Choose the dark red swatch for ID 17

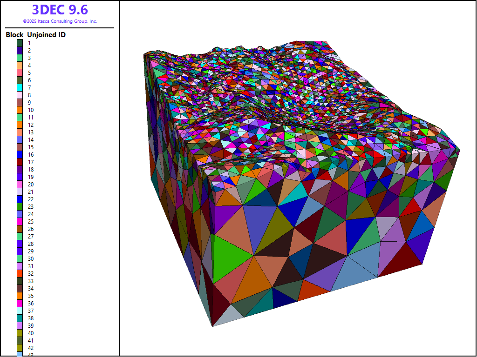click(20, 162)
